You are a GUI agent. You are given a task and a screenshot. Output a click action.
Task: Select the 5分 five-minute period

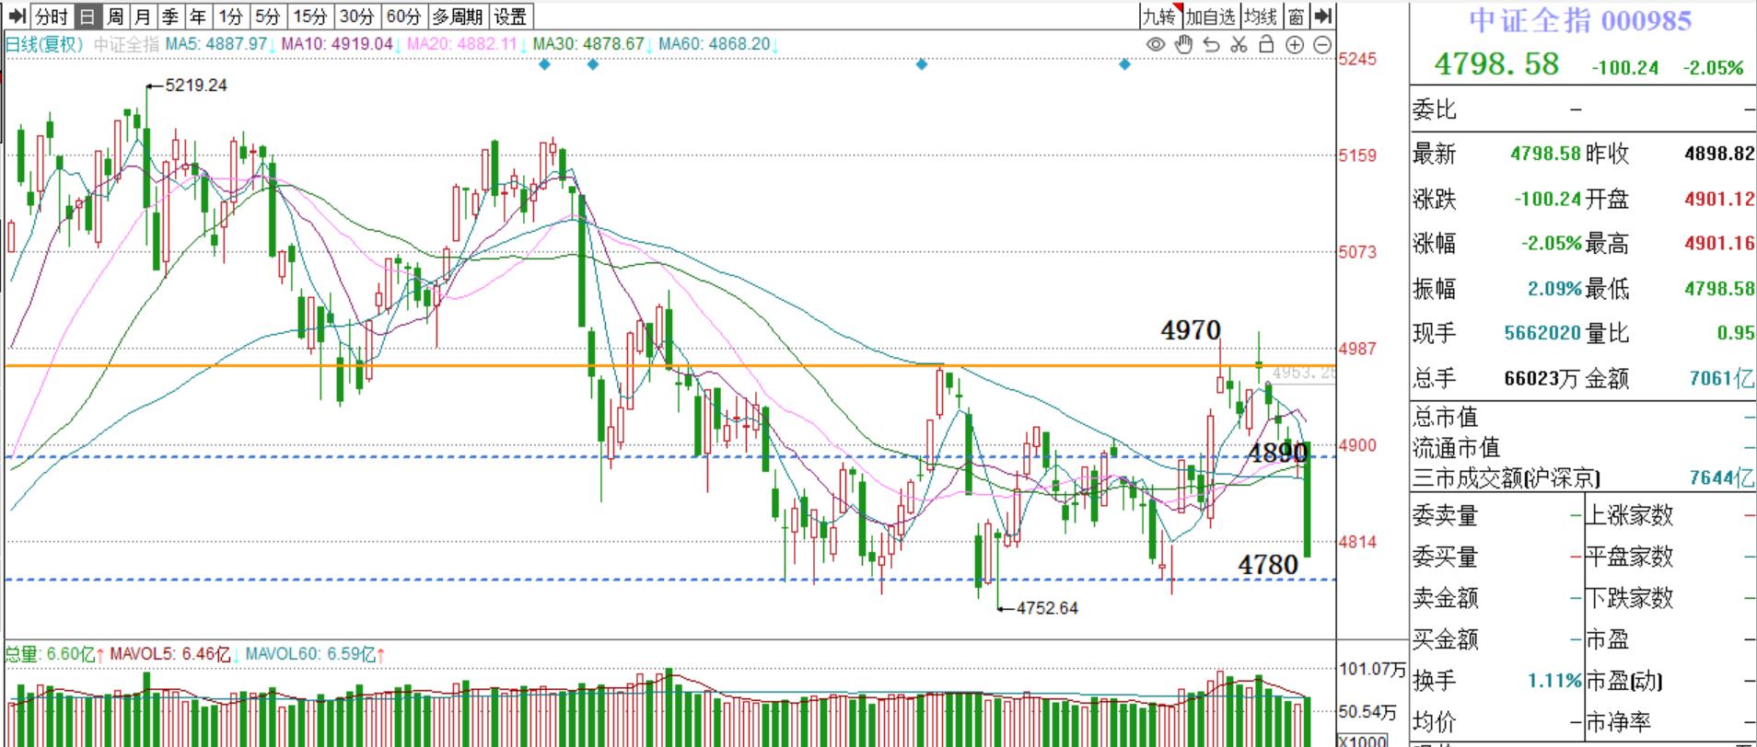[x=267, y=16]
